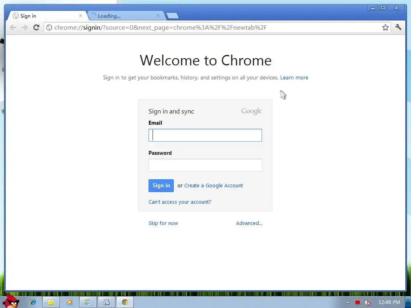Viewport: 411px width, 308px height.
Task: Open Create a Google Account link
Action: (x=214, y=185)
